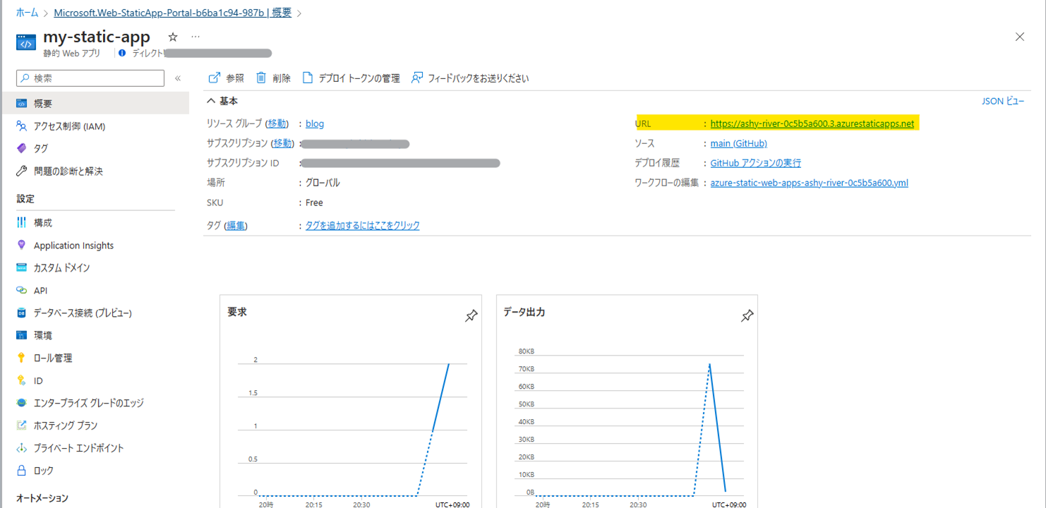This screenshot has height=508, width=1046.
Task: Click the favorite star icon next to my-static-app
Action: (x=173, y=37)
